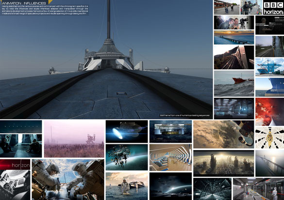Image resolution: width=284 pixels, height=200 pixels.
Task: Click the camera crew filming photo
Action: pyautogui.click(x=234, y=22)
